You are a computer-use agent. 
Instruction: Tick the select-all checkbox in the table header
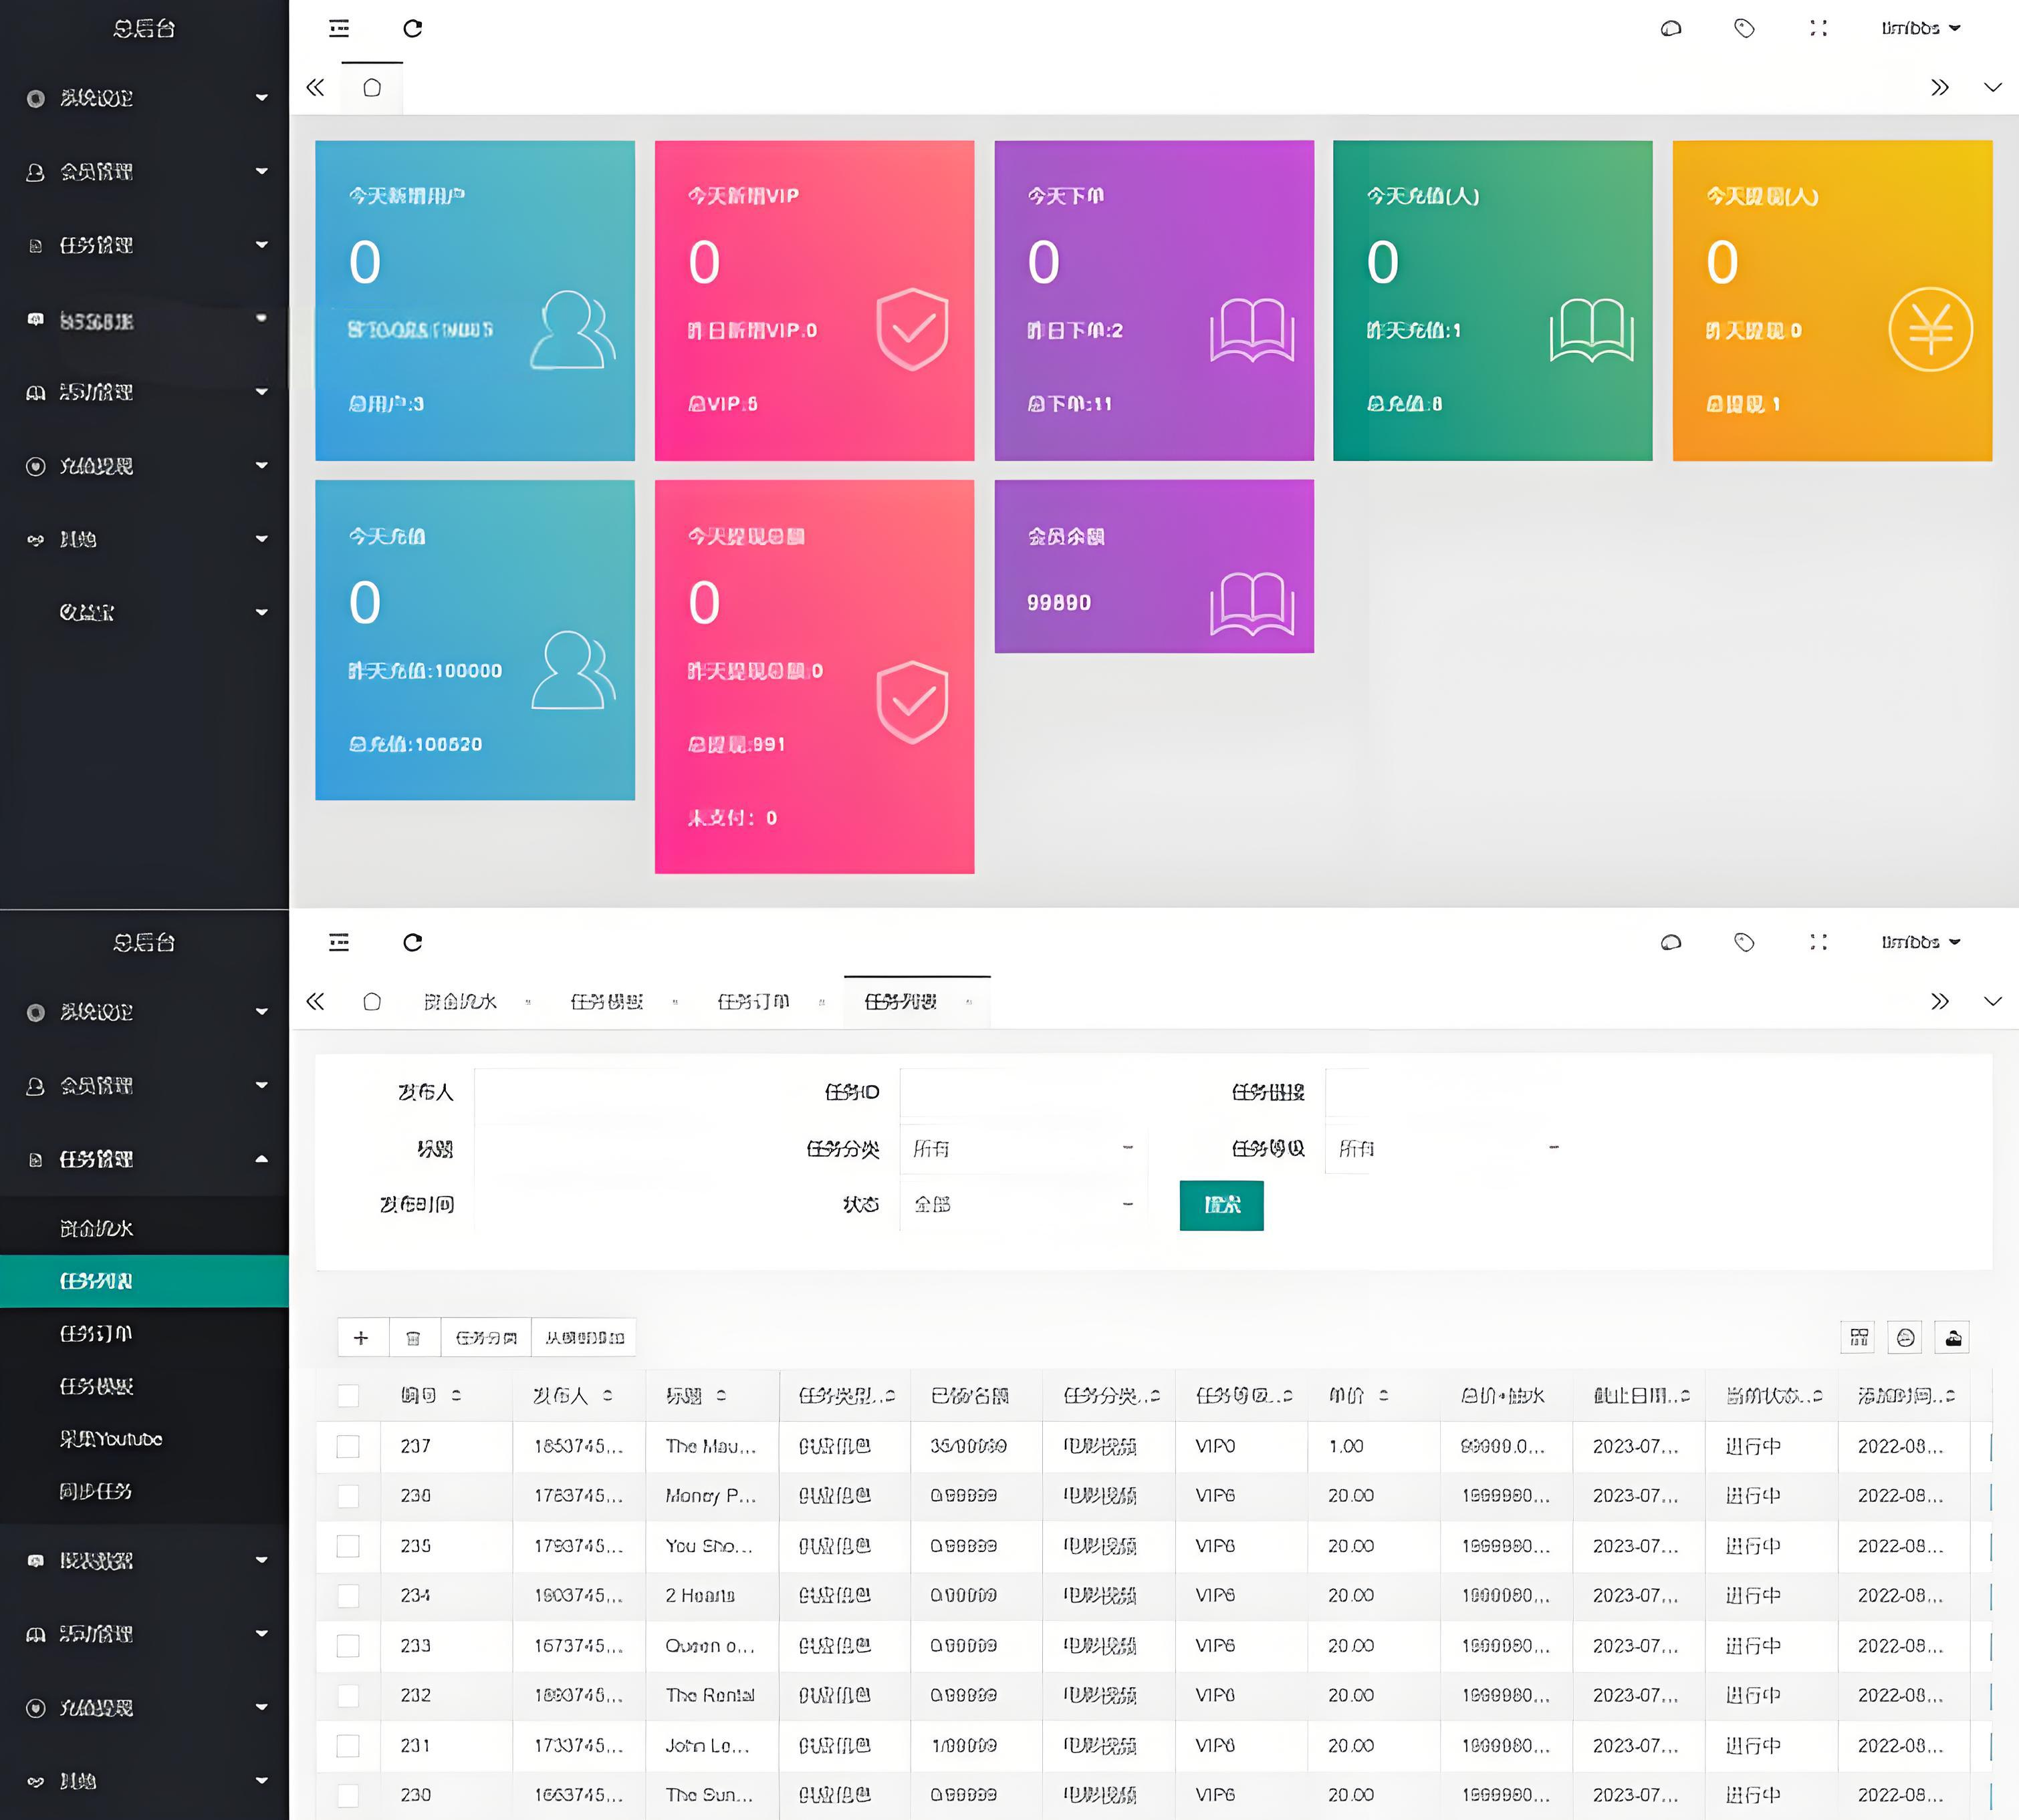point(348,1396)
